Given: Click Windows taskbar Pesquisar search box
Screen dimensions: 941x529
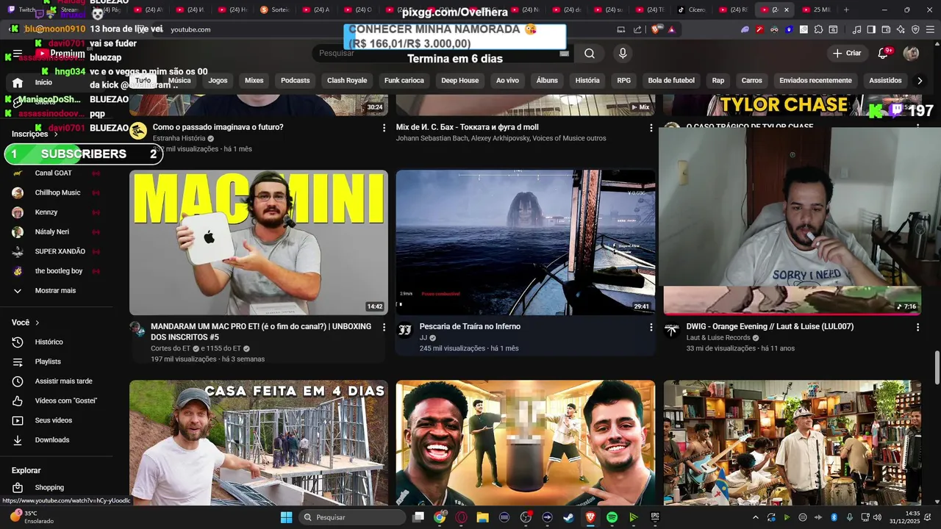Looking at the screenshot, I should point(352,517).
